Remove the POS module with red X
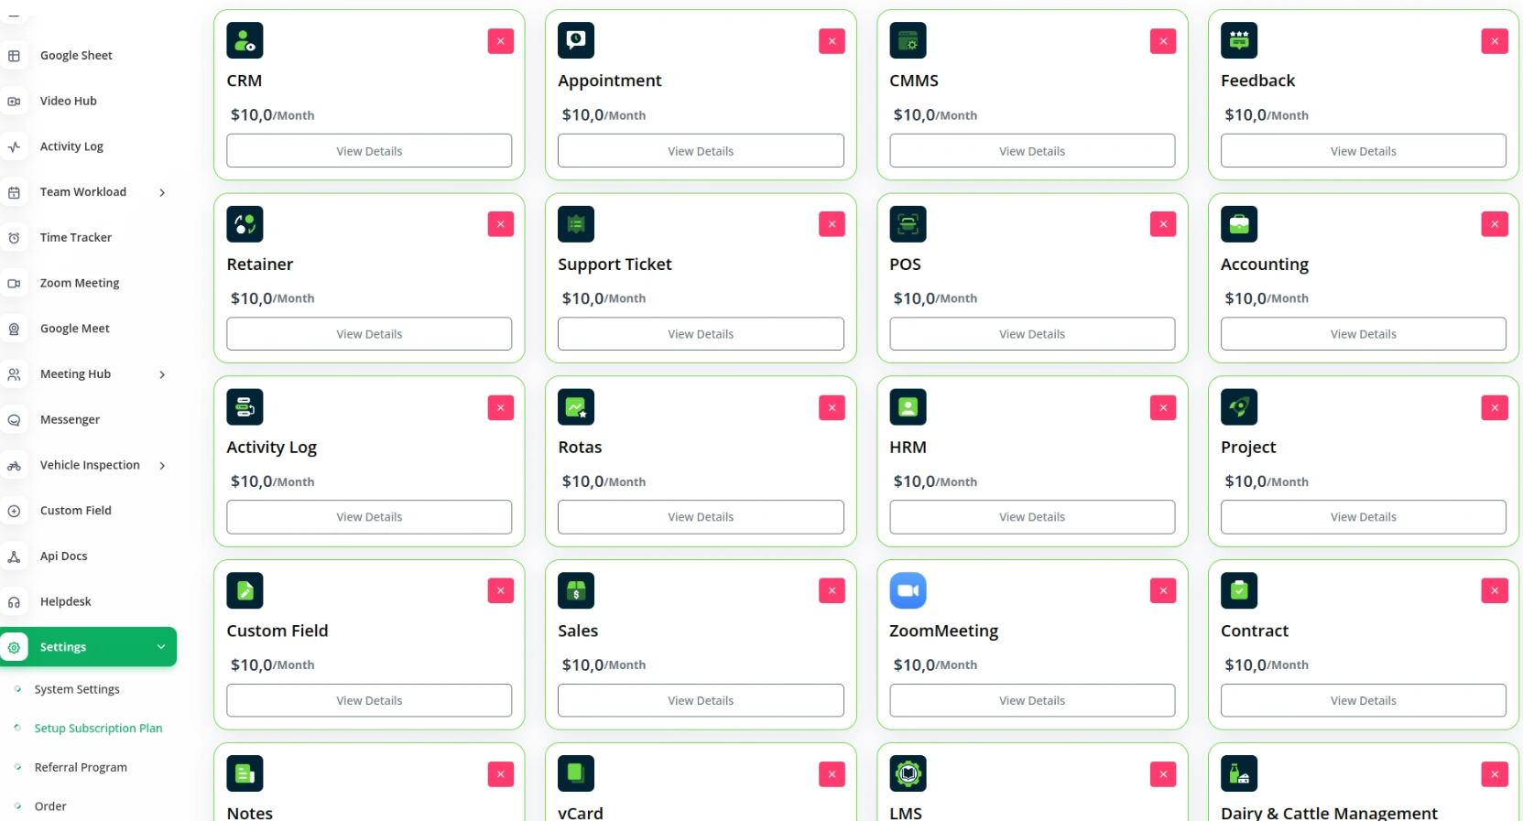Screen dimensions: 1523x821 click(1162, 224)
